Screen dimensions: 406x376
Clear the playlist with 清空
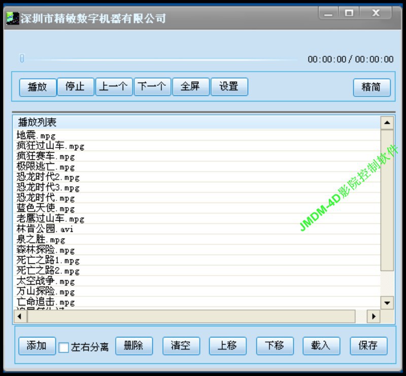(x=181, y=346)
